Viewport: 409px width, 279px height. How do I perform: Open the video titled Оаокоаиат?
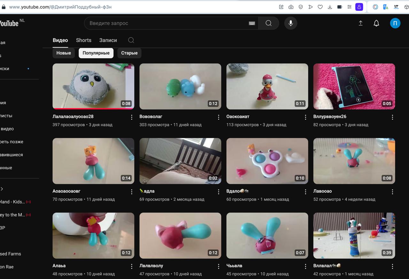coord(238,117)
